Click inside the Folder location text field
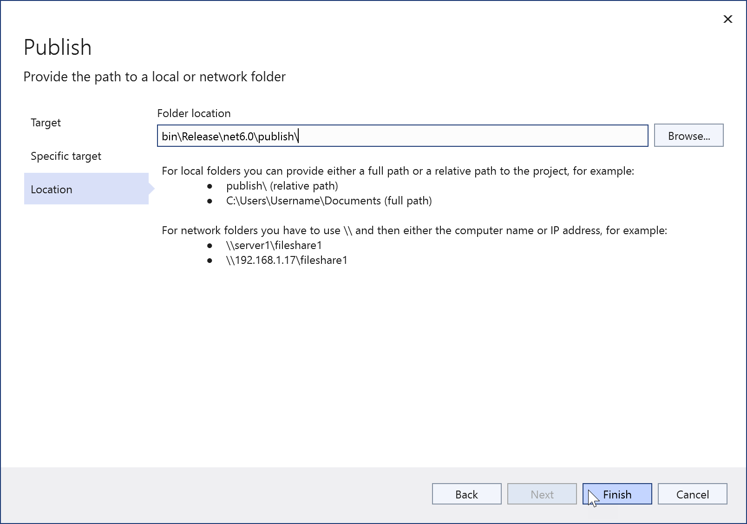Viewport: 747px width, 524px height. pos(402,136)
